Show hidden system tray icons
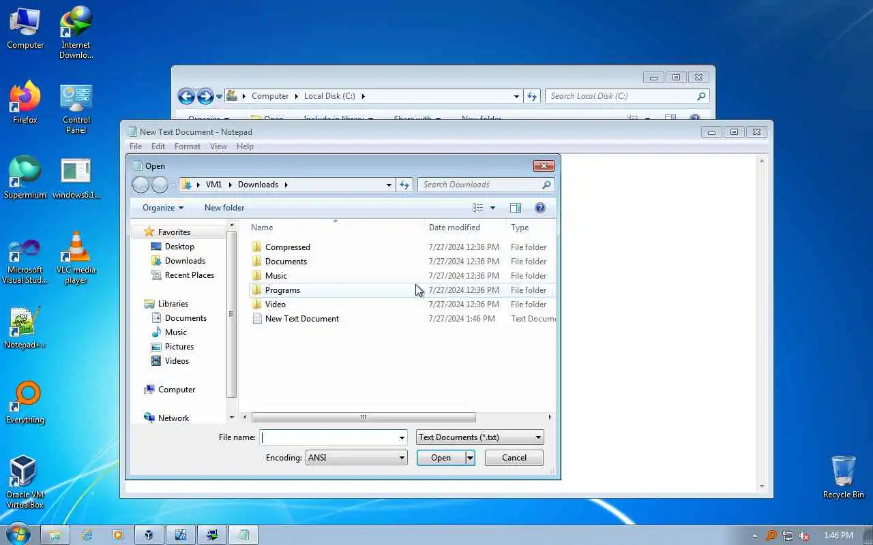 click(x=754, y=535)
